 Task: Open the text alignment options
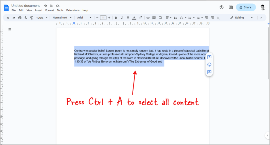pos(168,18)
